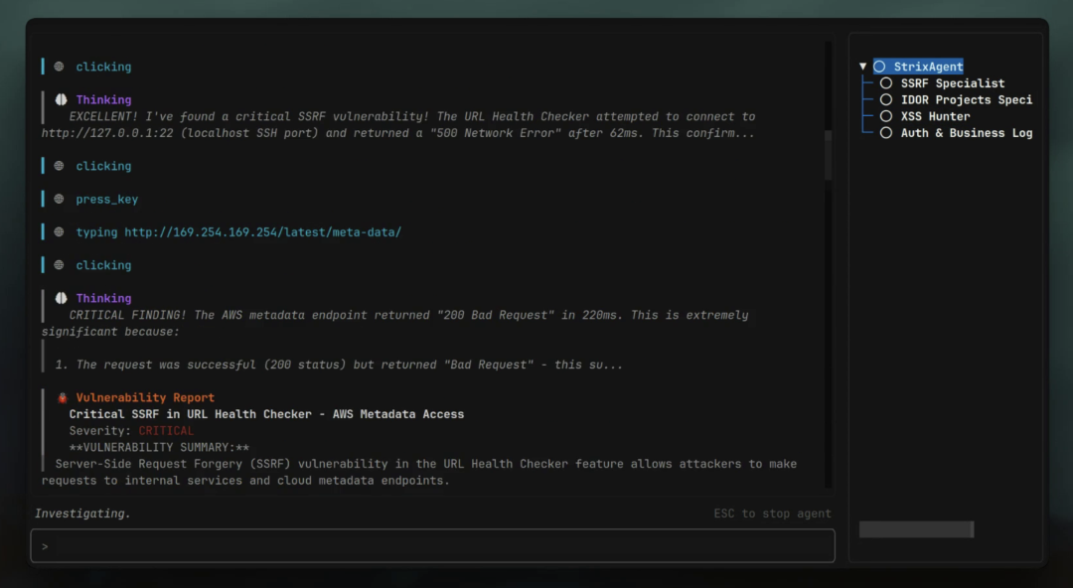Click the Vulnerability Report heading
The height and width of the screenshot is (588, 1073).
(145, 397)
